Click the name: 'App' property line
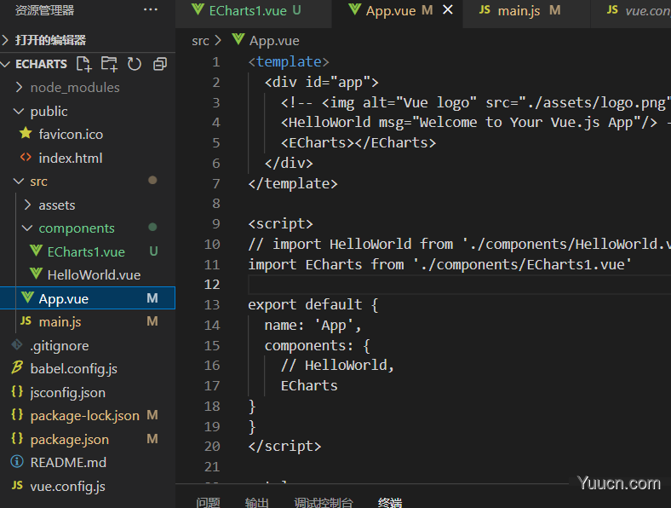The height and width of the screenshot is (508, 671). [313, 325]
